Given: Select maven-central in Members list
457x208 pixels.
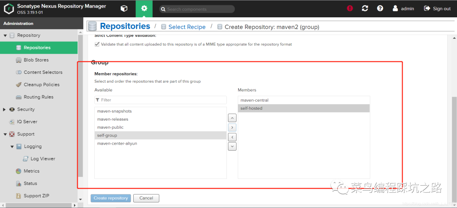Looking at the screenshot, I should click(x=304, y=100).
